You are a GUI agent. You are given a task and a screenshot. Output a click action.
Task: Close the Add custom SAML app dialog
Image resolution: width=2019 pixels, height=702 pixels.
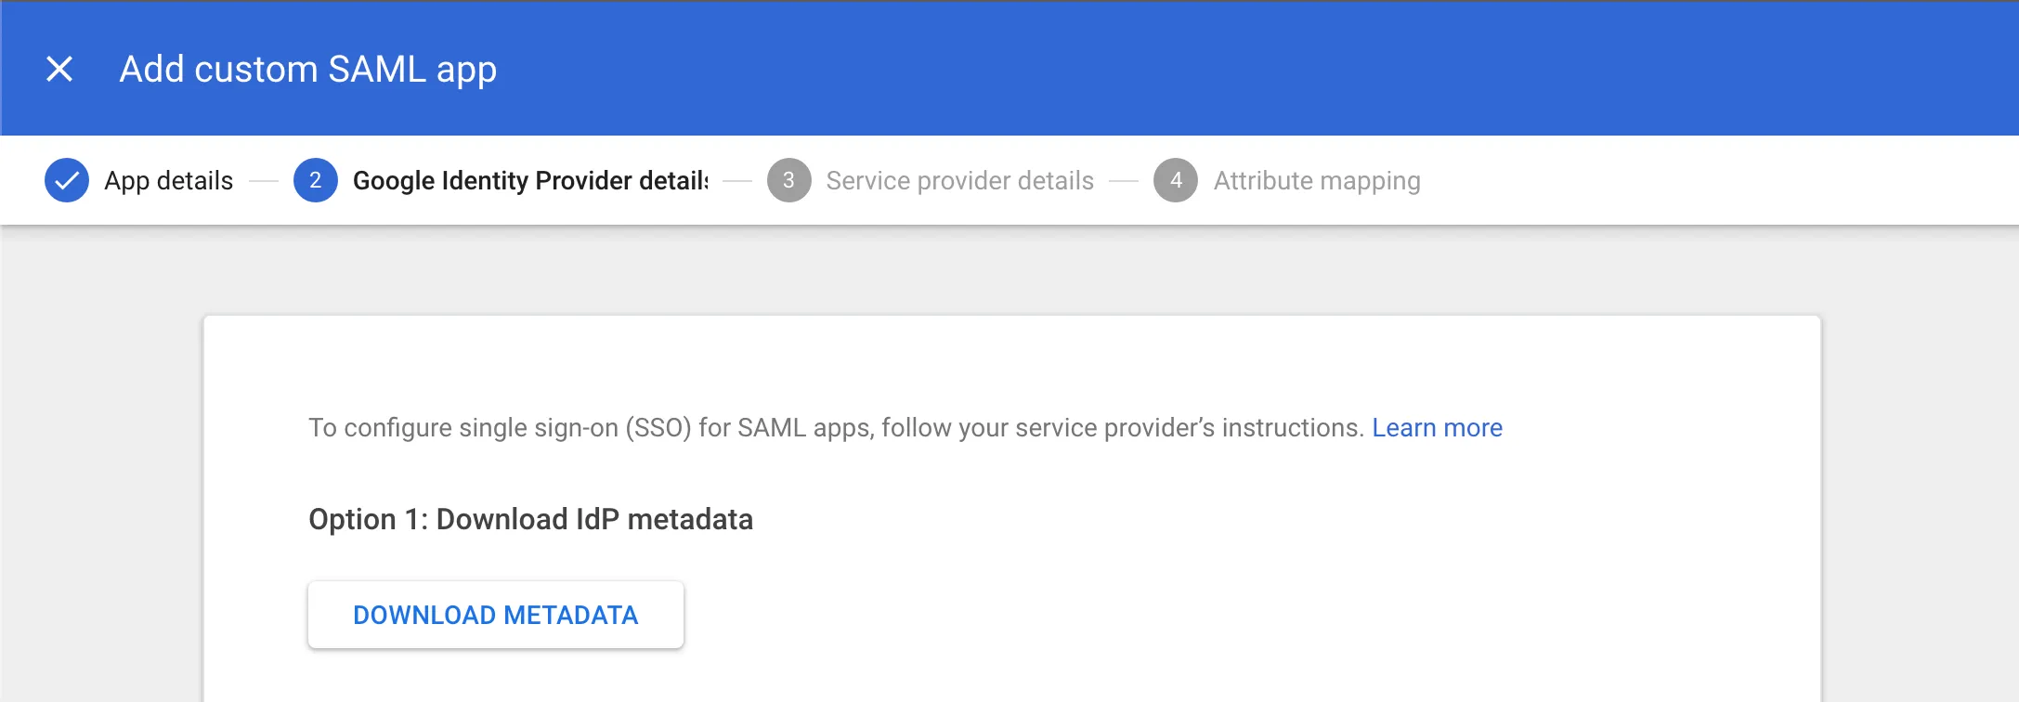pos(59,69)
